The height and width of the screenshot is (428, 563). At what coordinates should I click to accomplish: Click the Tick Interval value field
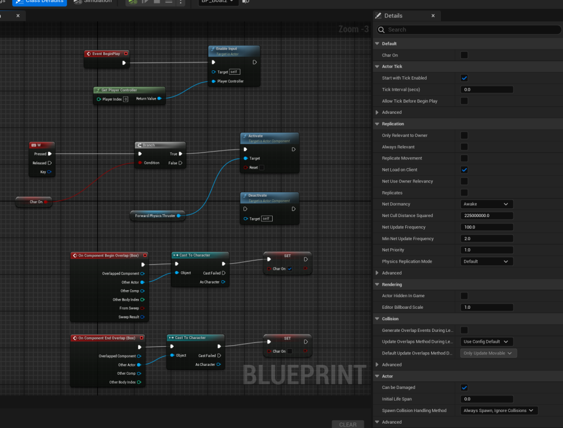[486, 90]
